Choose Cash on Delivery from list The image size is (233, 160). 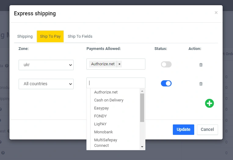109,100
